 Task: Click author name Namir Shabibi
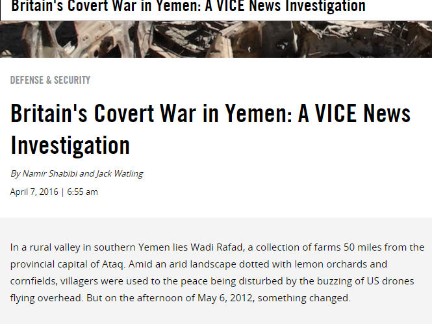[x=49, y=174]
